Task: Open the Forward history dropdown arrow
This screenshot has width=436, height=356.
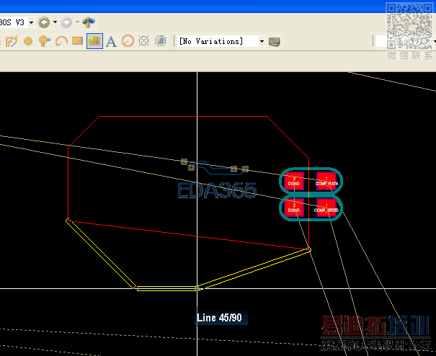Action: [x=77, y=22]
